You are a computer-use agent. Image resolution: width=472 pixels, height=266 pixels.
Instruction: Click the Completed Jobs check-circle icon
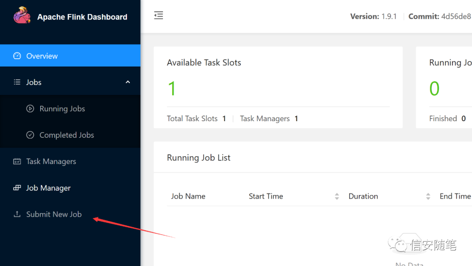(30, 135)
